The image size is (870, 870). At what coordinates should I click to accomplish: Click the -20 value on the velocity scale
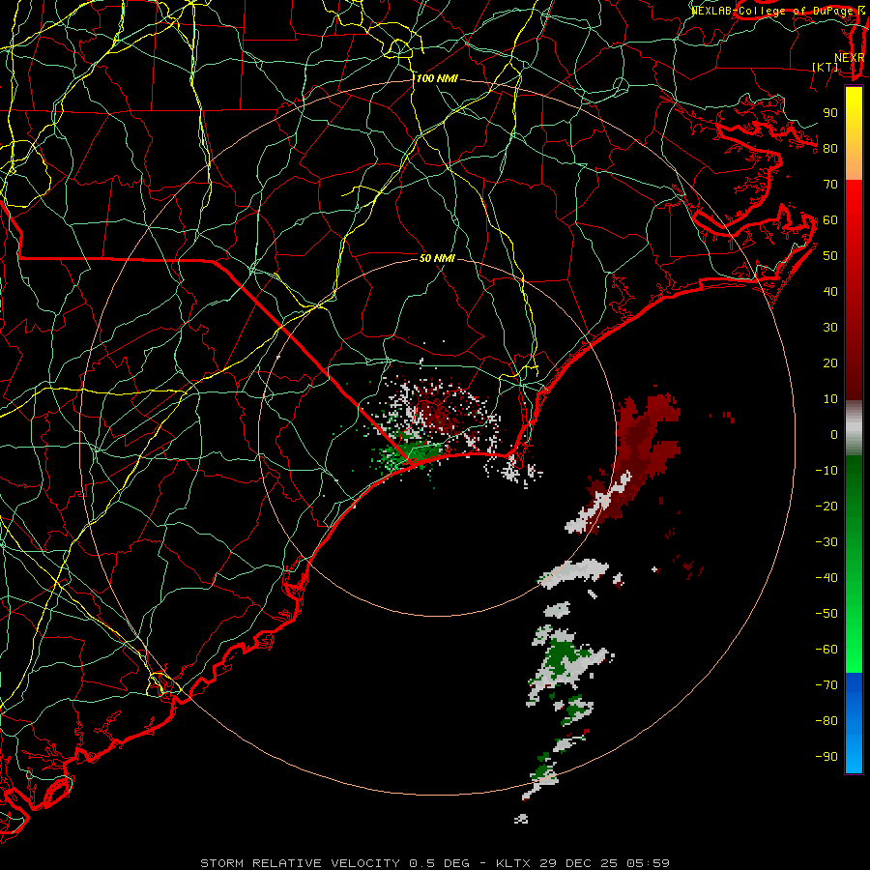826,506
